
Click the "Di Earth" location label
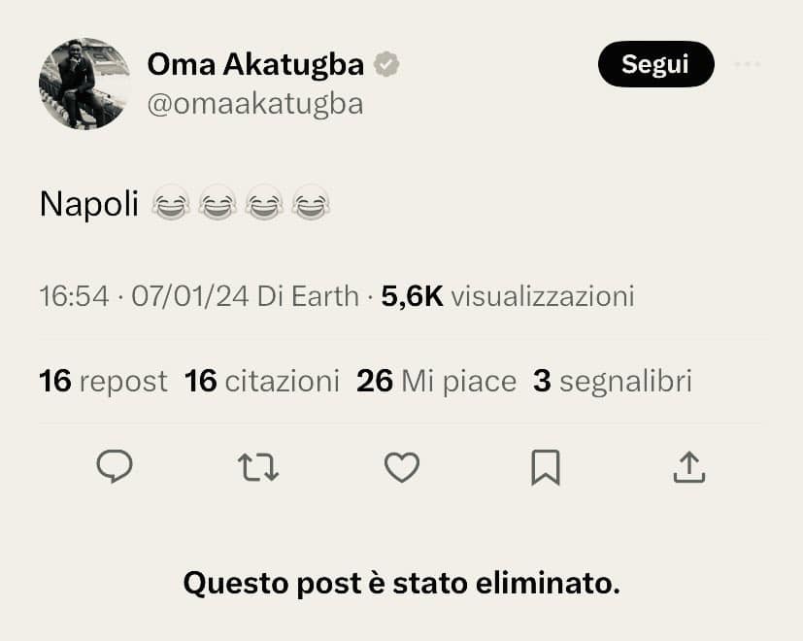pyautogui.click(x=308, y=296)
